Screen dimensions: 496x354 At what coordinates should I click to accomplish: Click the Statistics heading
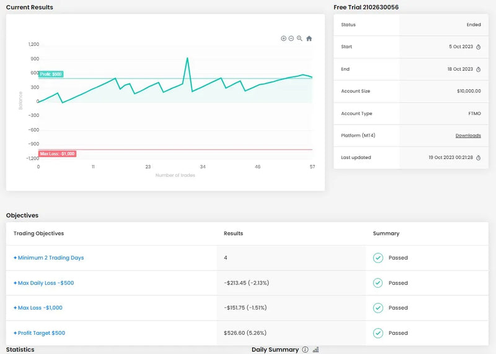20,350
